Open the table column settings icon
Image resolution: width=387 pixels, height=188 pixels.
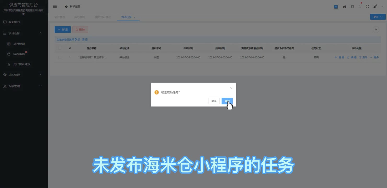376,30
